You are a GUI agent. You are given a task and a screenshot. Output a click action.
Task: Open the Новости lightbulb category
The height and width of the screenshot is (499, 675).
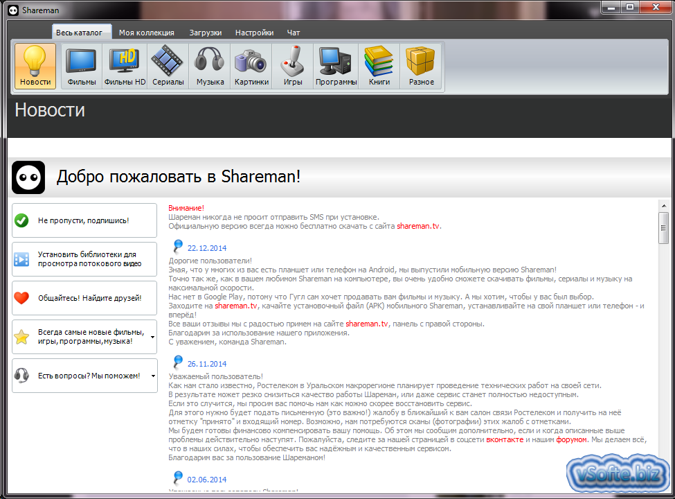[35, 66]
